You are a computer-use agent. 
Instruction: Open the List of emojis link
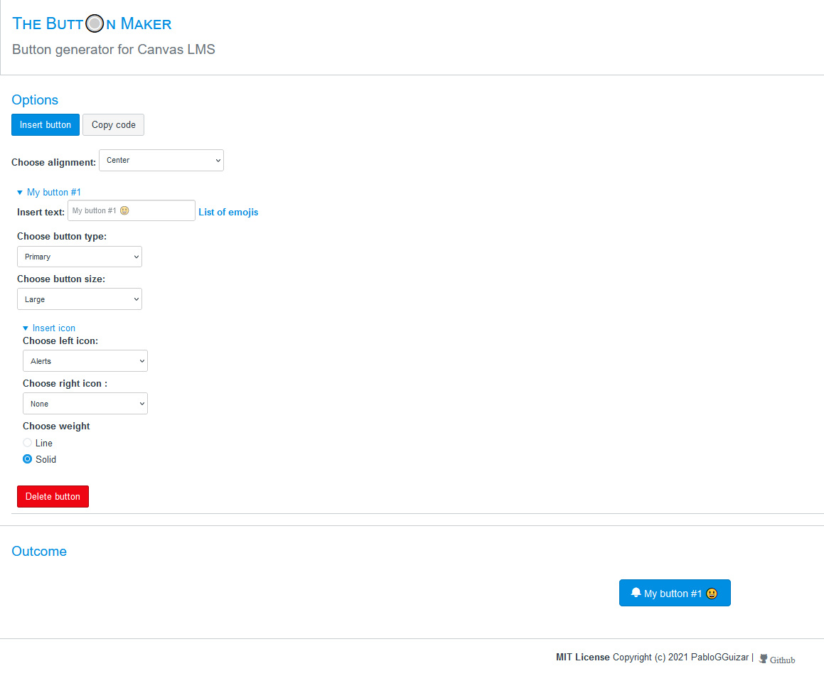click(x=228, y=213)
